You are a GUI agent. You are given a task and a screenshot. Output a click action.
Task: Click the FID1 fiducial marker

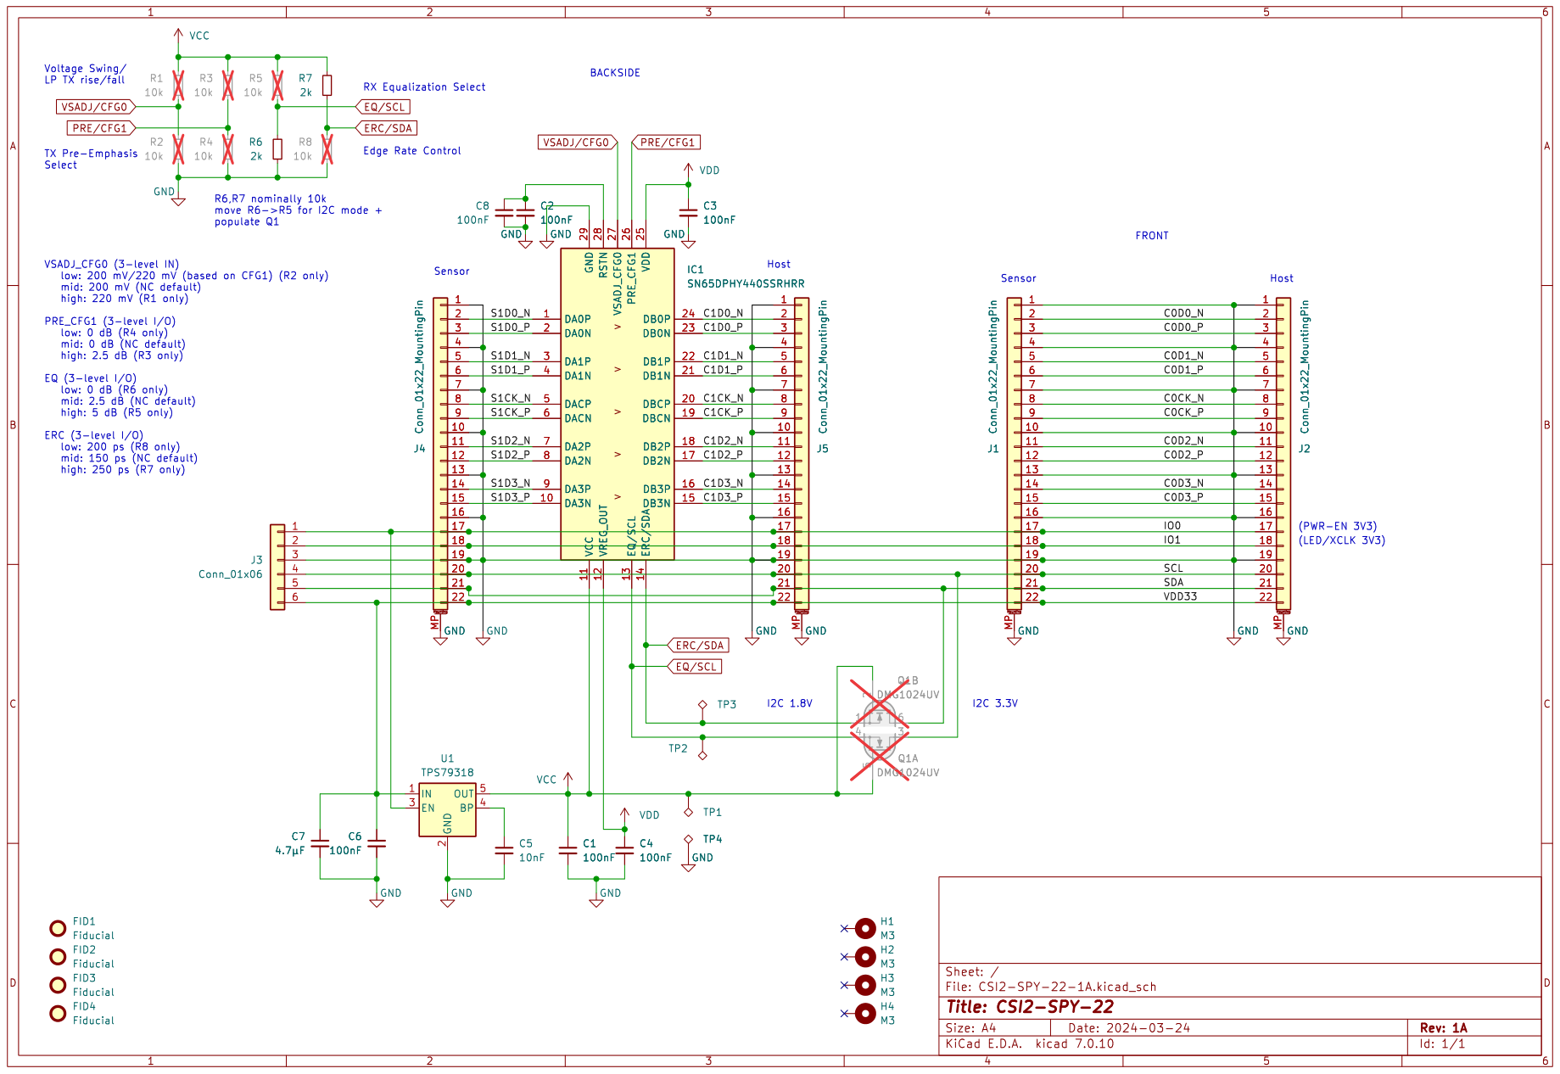click(x=58, y=928)
